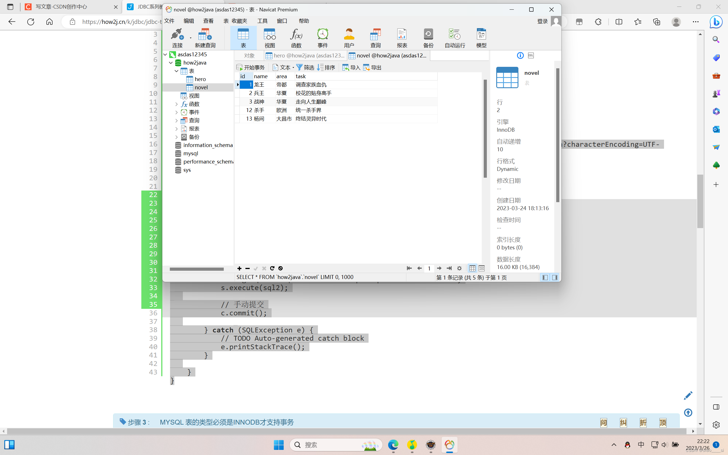Image resolution: width=728 pixels, height=455 pixels.
Task: Click the 筛选 filter button
Action: point(305,67)
